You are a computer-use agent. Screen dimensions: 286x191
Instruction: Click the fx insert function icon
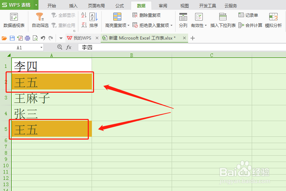click(69, 48)
